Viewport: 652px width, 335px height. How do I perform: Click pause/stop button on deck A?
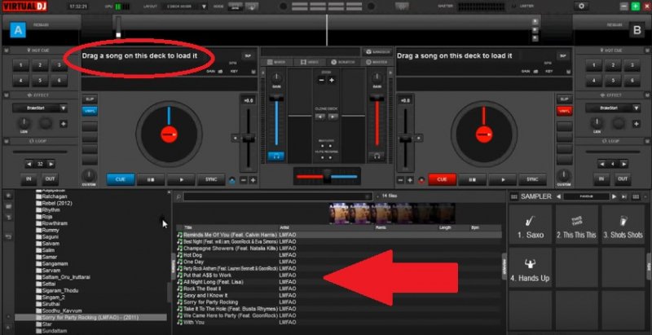tap(151, 179)
